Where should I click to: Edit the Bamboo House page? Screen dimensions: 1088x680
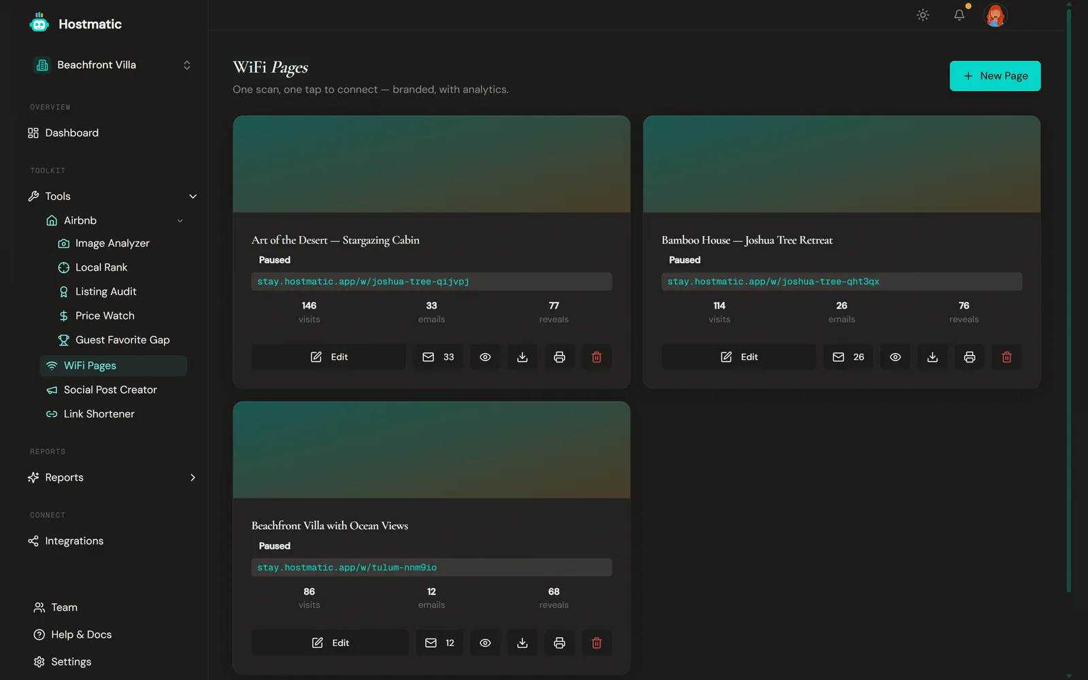(739, 357)
